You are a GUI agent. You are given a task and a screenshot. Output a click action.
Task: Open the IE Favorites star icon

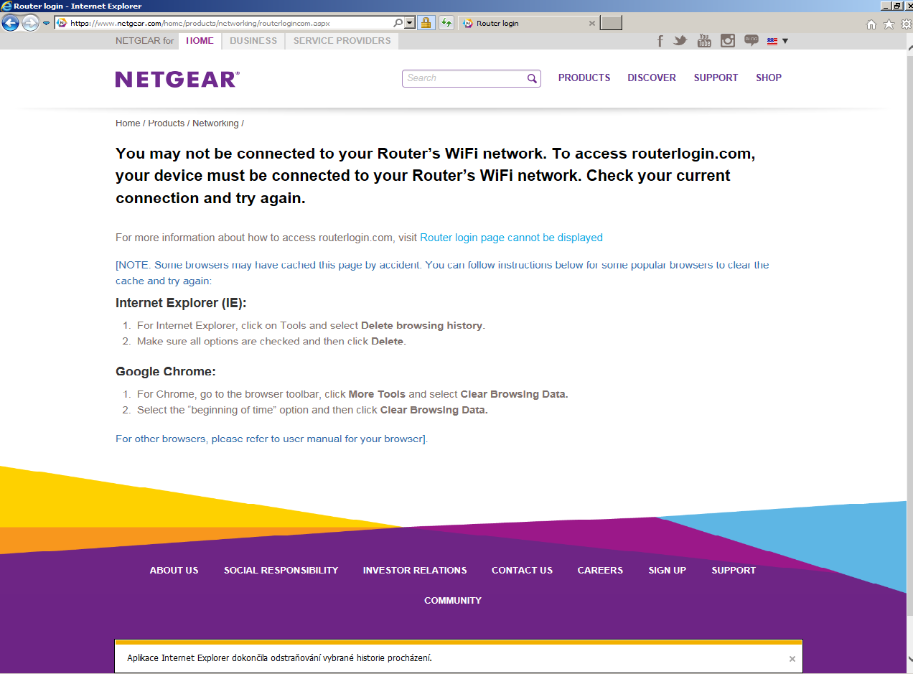point(889,24)
